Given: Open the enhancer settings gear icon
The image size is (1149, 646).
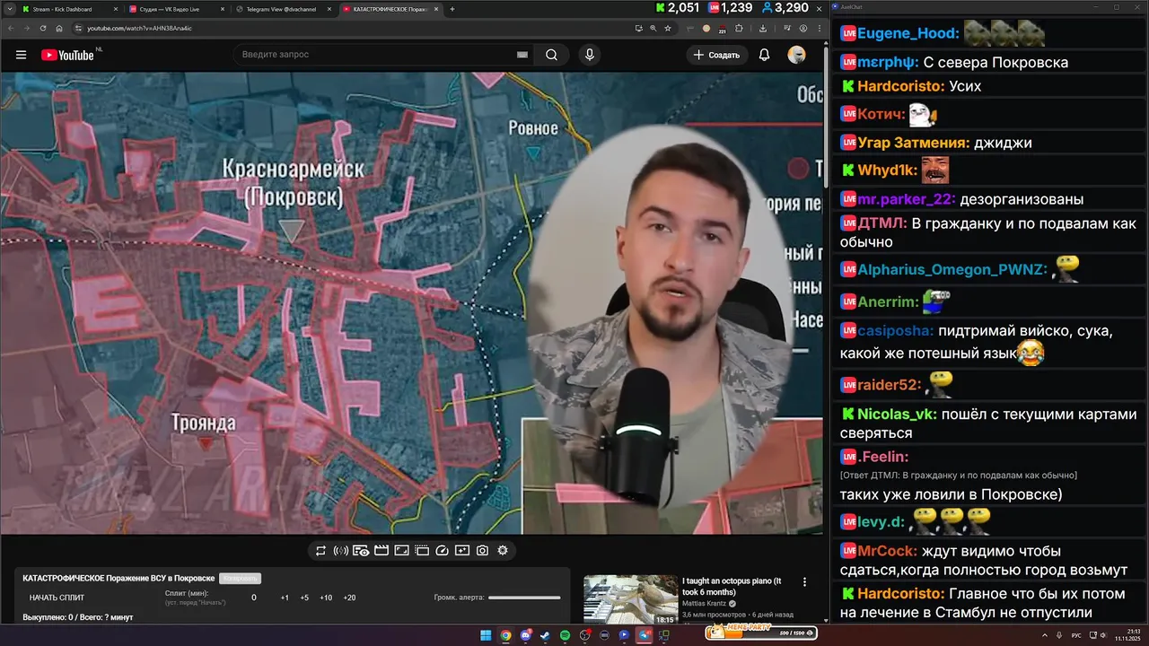Looking at the screenshot, I should 503,550.
